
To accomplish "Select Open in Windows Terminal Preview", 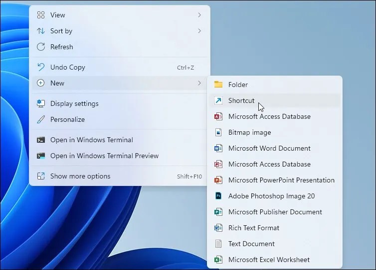I will pyautogui.click(x=119, y=156).
